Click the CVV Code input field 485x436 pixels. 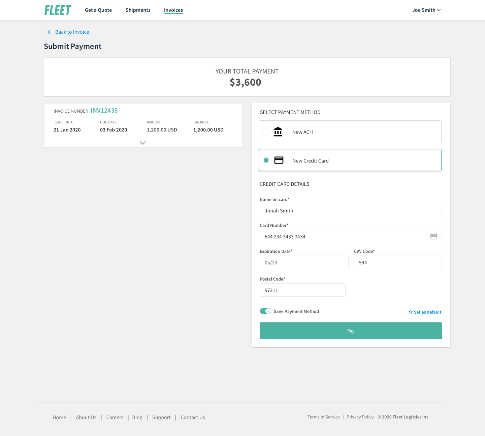398,262
